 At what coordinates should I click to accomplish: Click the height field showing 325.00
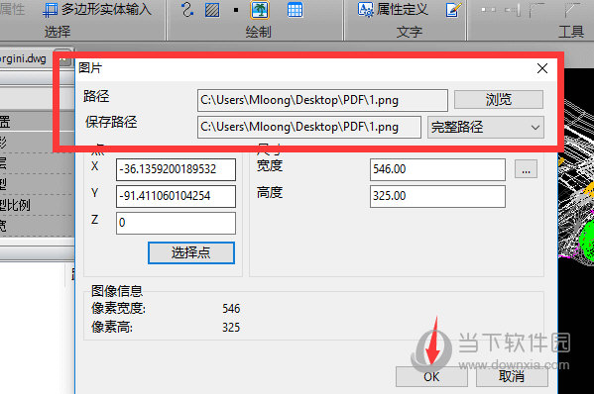coord(437,196)
